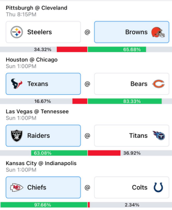The height and width of the screenshot is (210, 172).
Task: Toggle the selected Chiefs pick
Action: tap(43, 187)
